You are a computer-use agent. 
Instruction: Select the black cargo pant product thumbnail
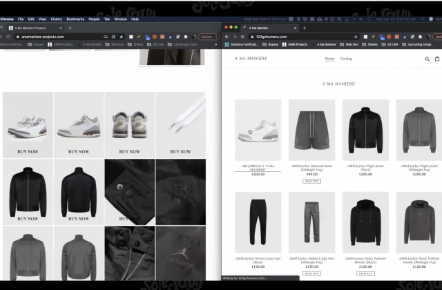click(258, 222)
